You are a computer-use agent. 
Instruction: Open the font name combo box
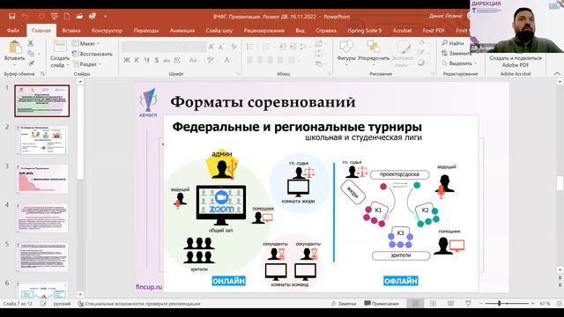(153, 47)
